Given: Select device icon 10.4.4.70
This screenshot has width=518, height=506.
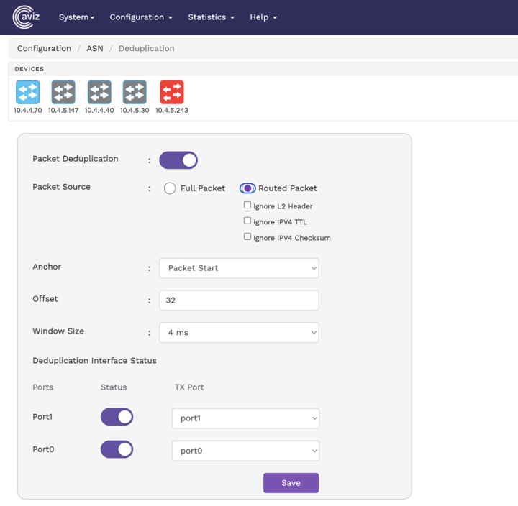Looking at the screenshot, I should [28, 93].
